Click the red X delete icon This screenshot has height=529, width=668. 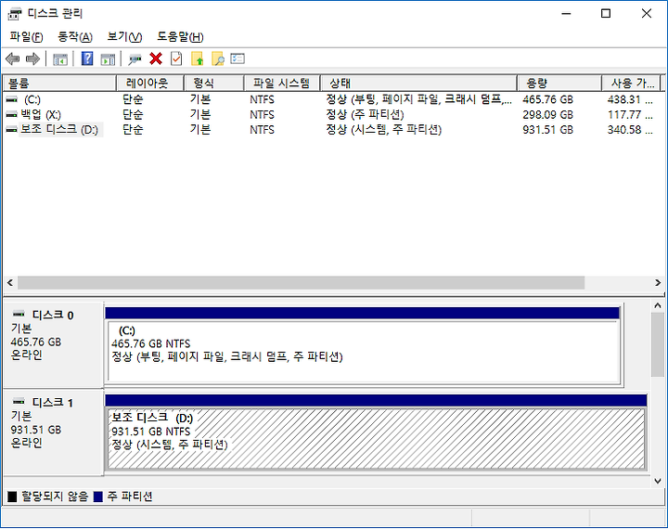[x=156, y=58]
